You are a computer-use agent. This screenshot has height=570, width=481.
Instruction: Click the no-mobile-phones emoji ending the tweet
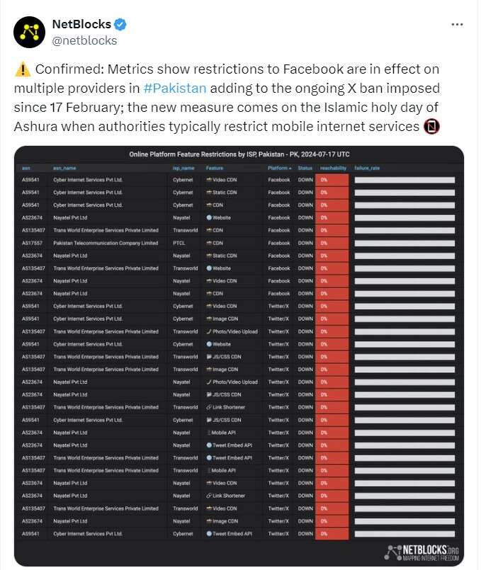432,127
